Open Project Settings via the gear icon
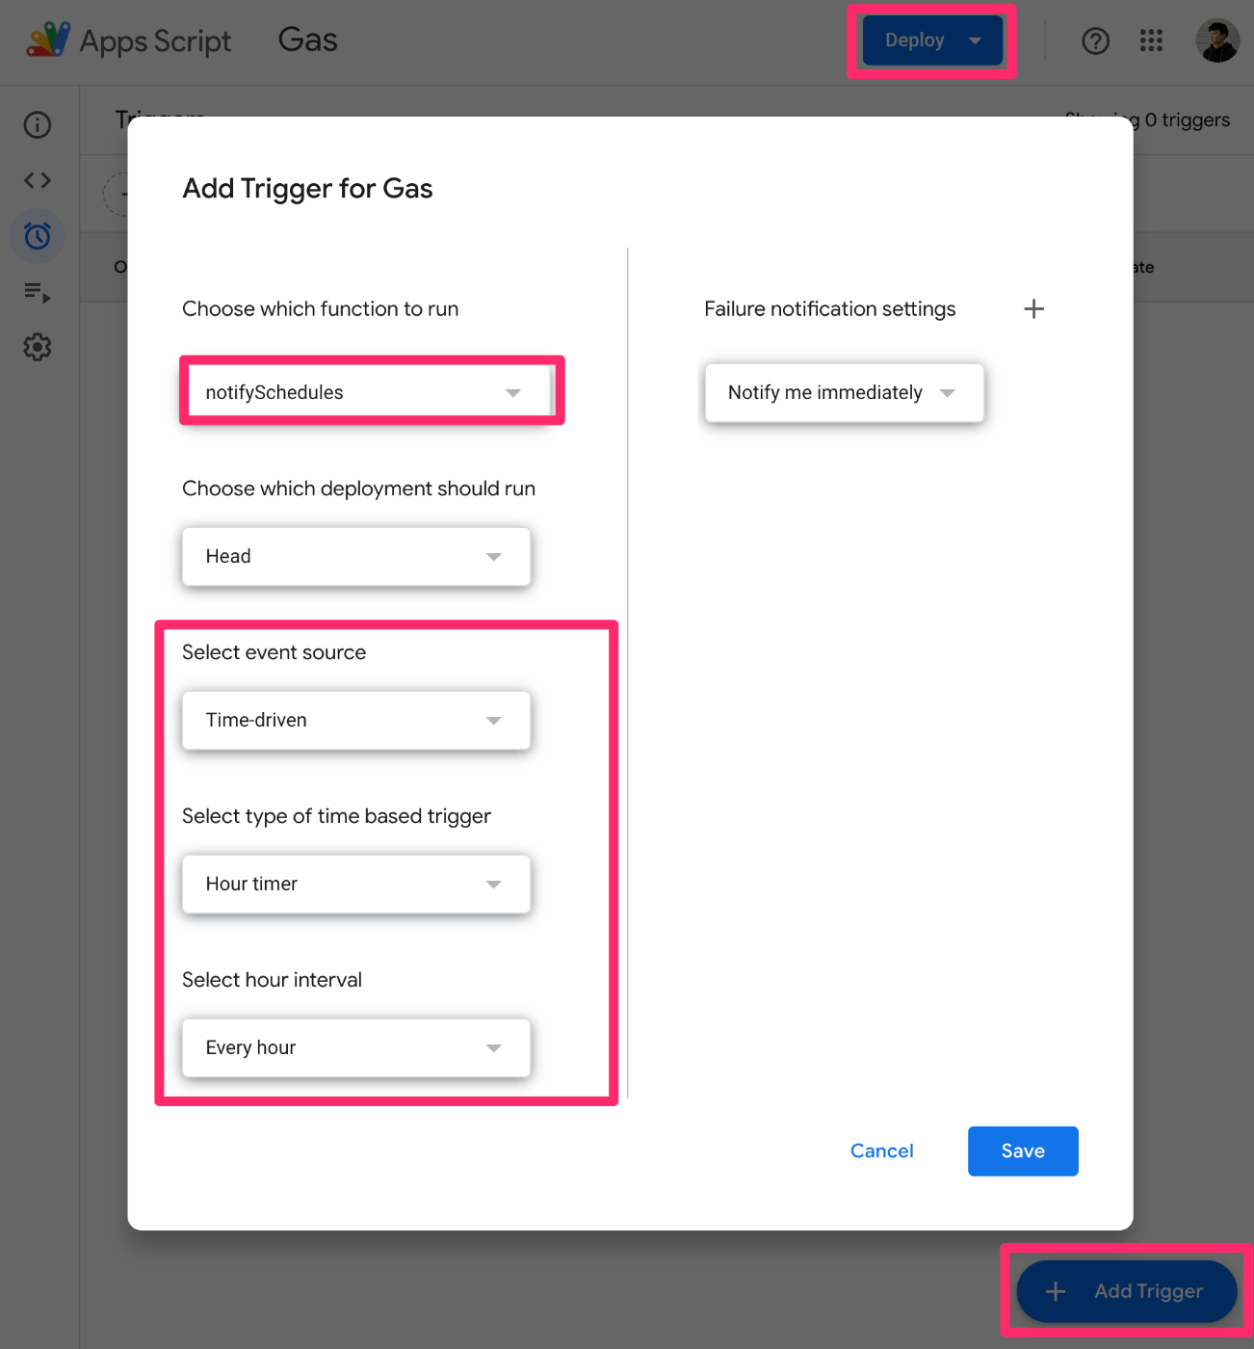1254x1349 pixels. [x=37, y=347]
